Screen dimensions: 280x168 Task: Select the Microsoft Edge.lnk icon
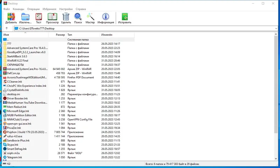[5, 111]
